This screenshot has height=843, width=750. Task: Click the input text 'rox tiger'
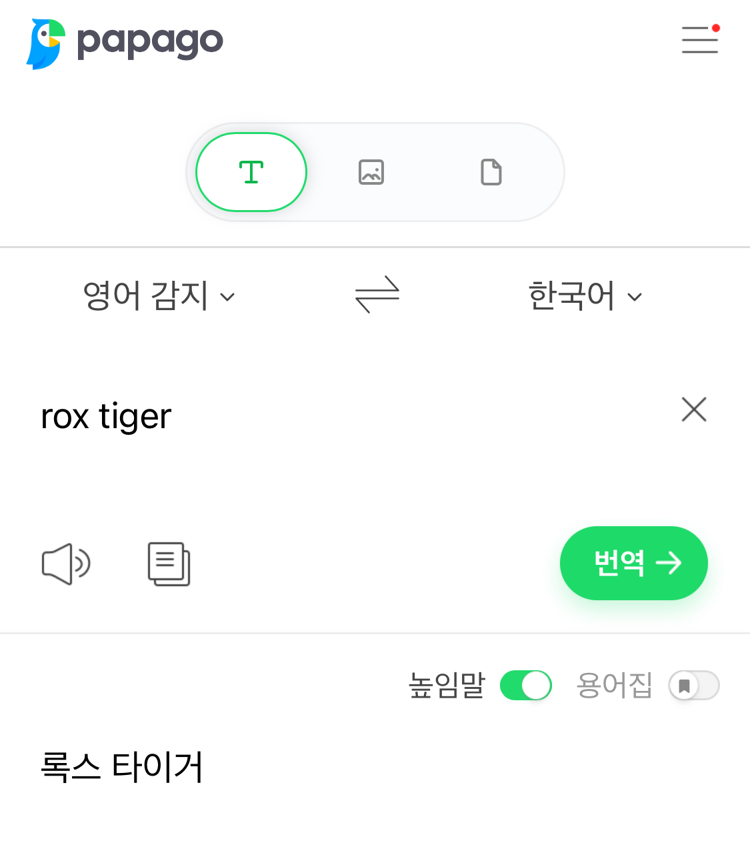107,417
